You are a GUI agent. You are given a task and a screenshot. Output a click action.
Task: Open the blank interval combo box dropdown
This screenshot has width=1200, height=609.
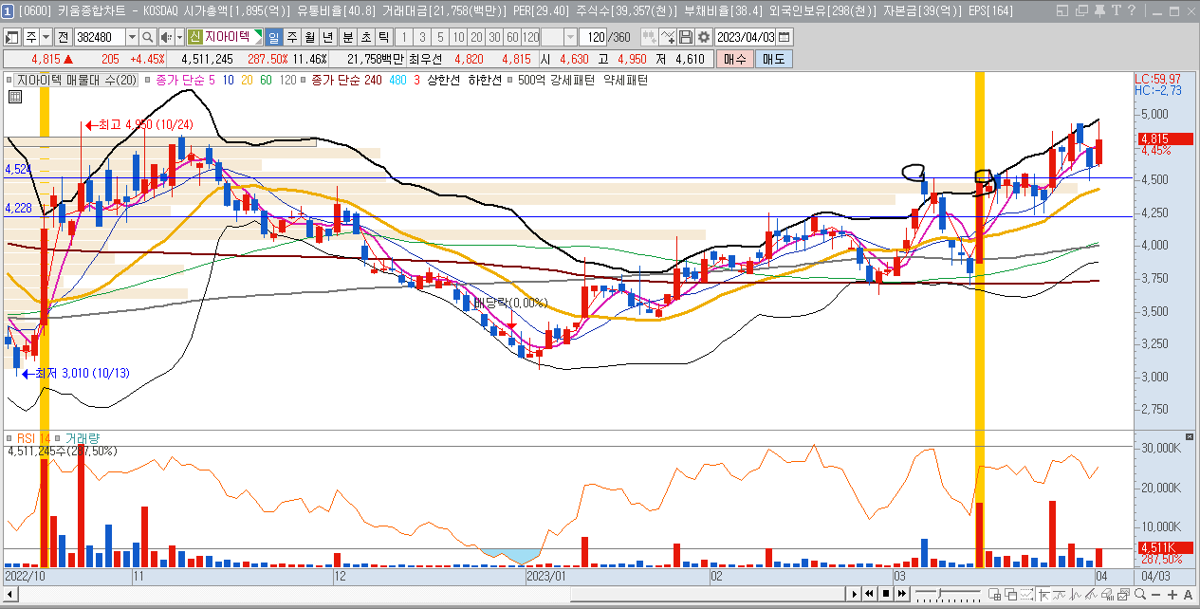(x=570, y=37)
